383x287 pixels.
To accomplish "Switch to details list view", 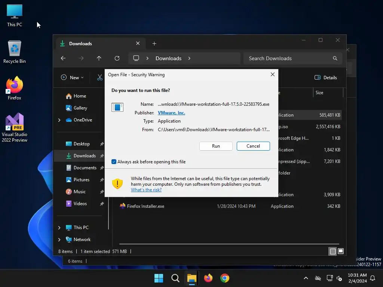I will pos(333,251).
